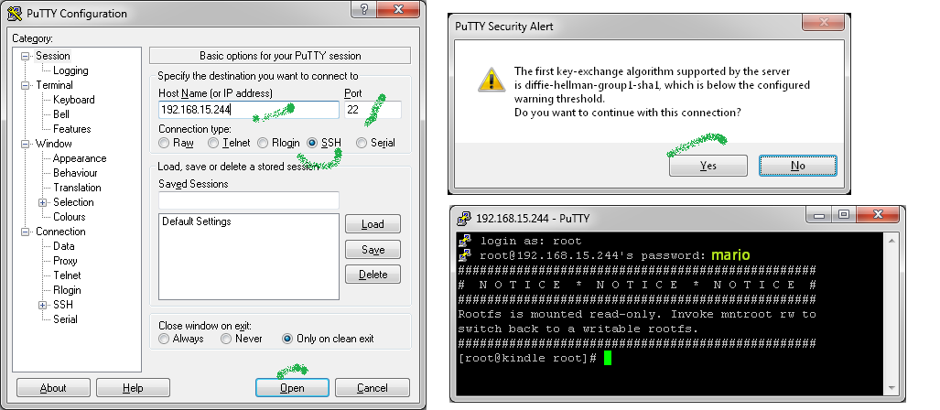Click the Port input field
Screen dimensions: 940x410
click(x=373, y=110)
